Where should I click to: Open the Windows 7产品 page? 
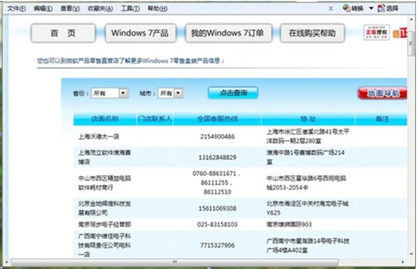coord(140,33)
